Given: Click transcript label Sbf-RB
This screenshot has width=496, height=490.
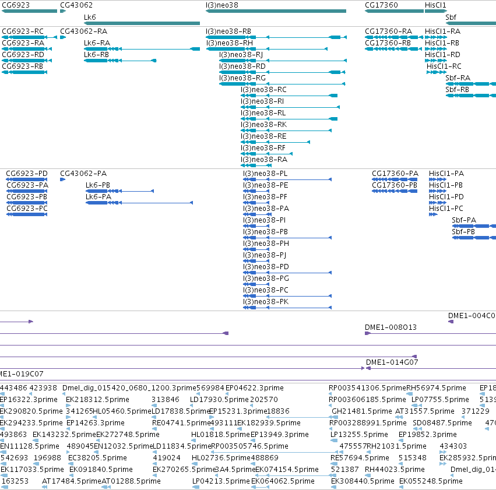Looking at the screenshot, I should [457, 90].
